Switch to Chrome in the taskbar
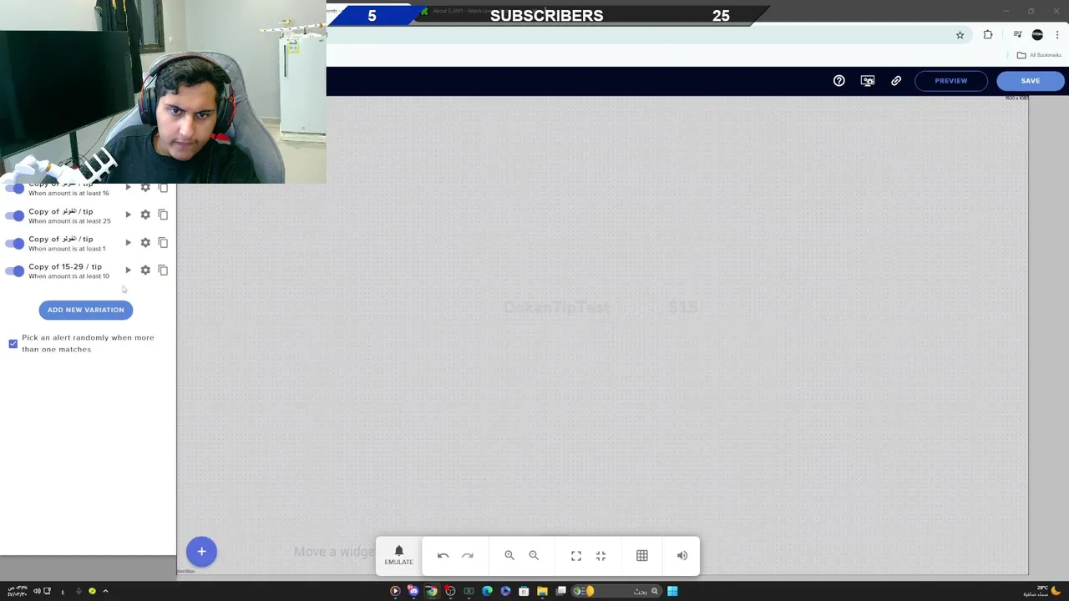Image resolution: width=1069 pixels, height=601 pixels. (431, 591)
